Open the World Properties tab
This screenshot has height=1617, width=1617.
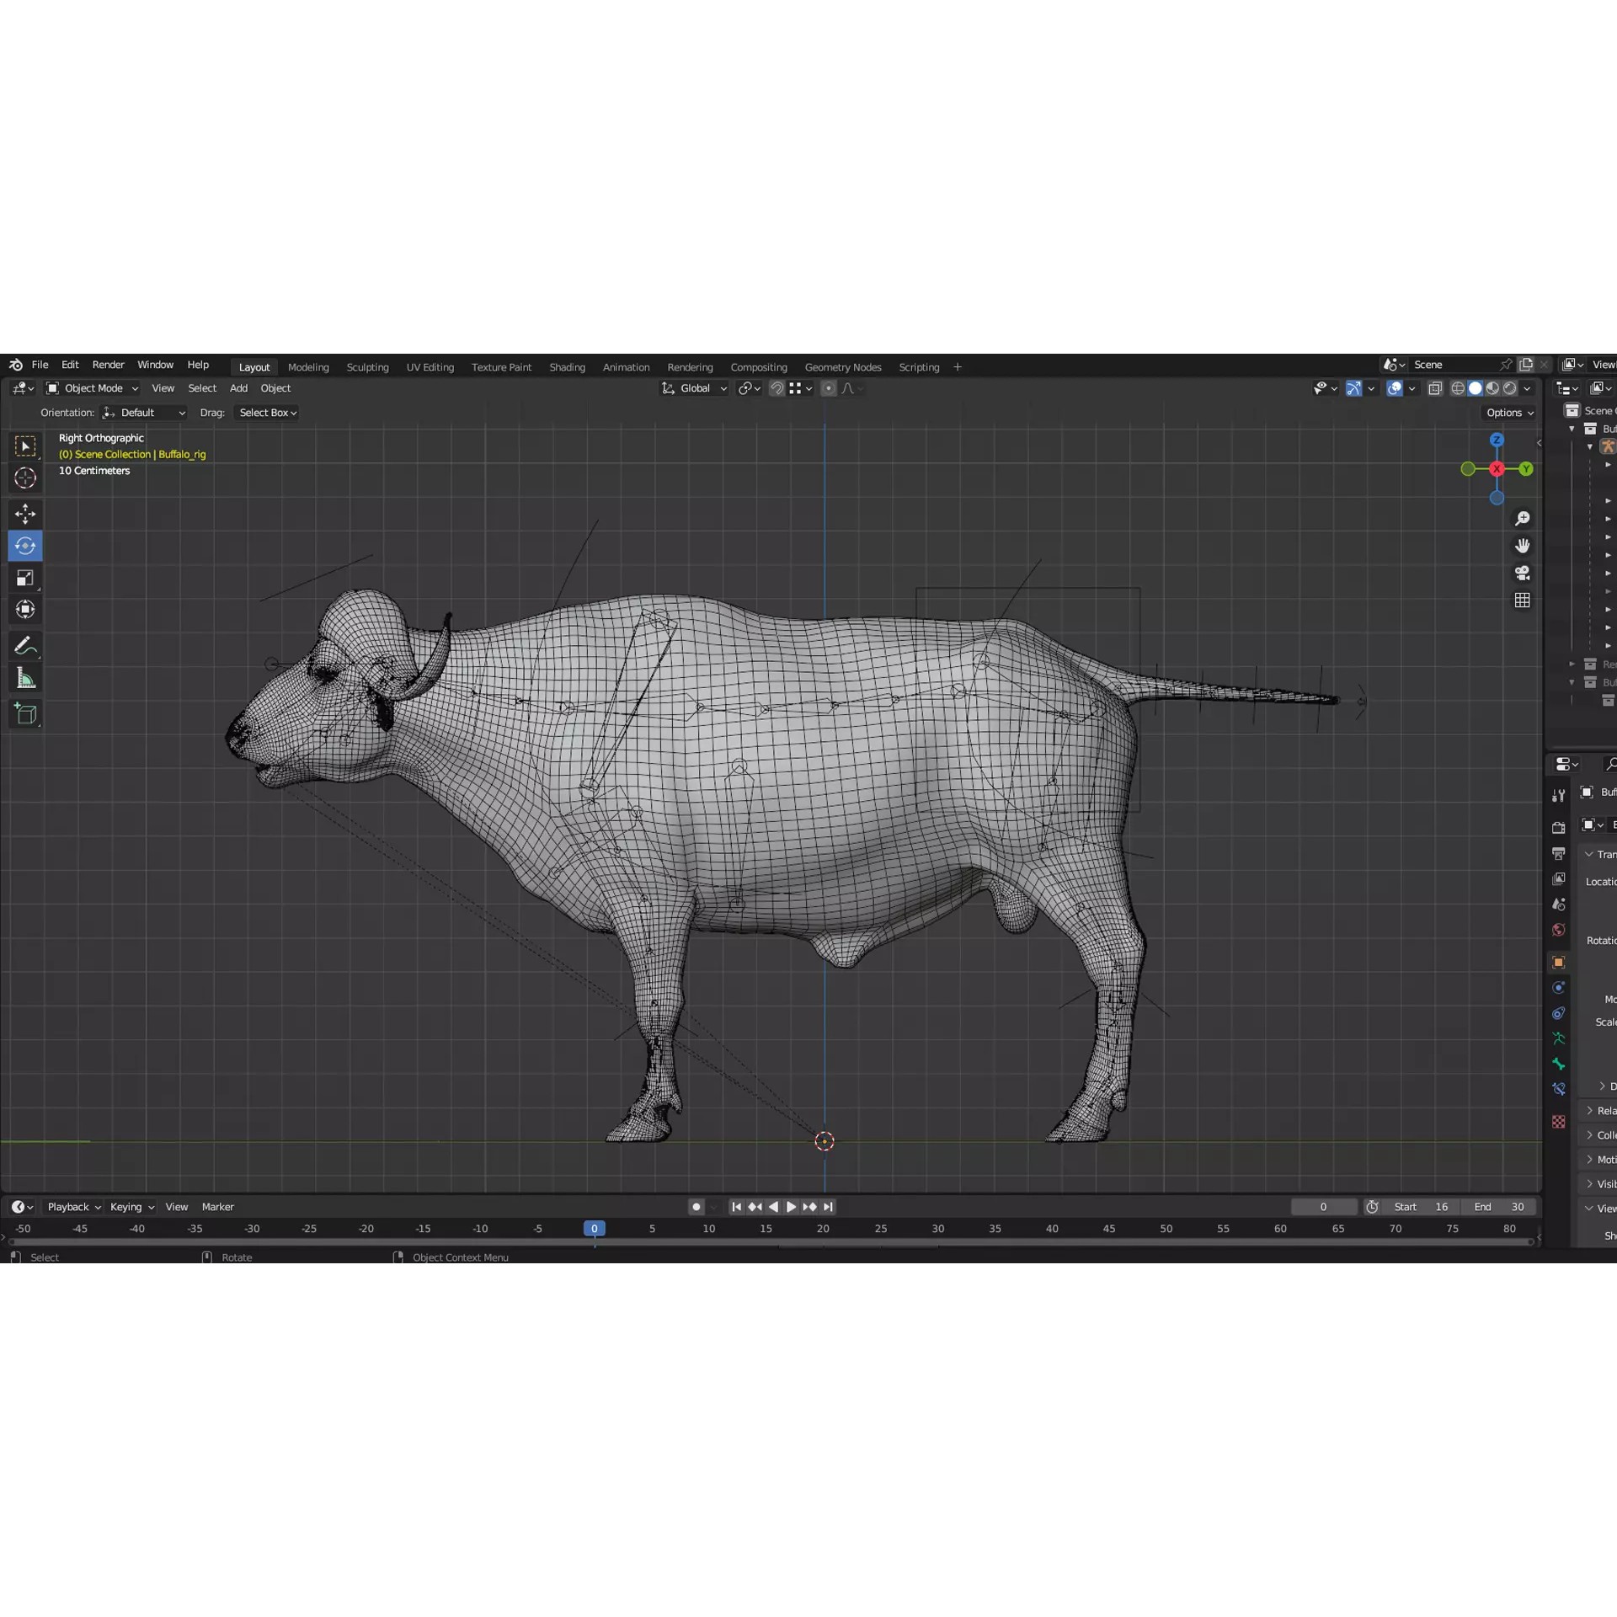[1558, 929]
